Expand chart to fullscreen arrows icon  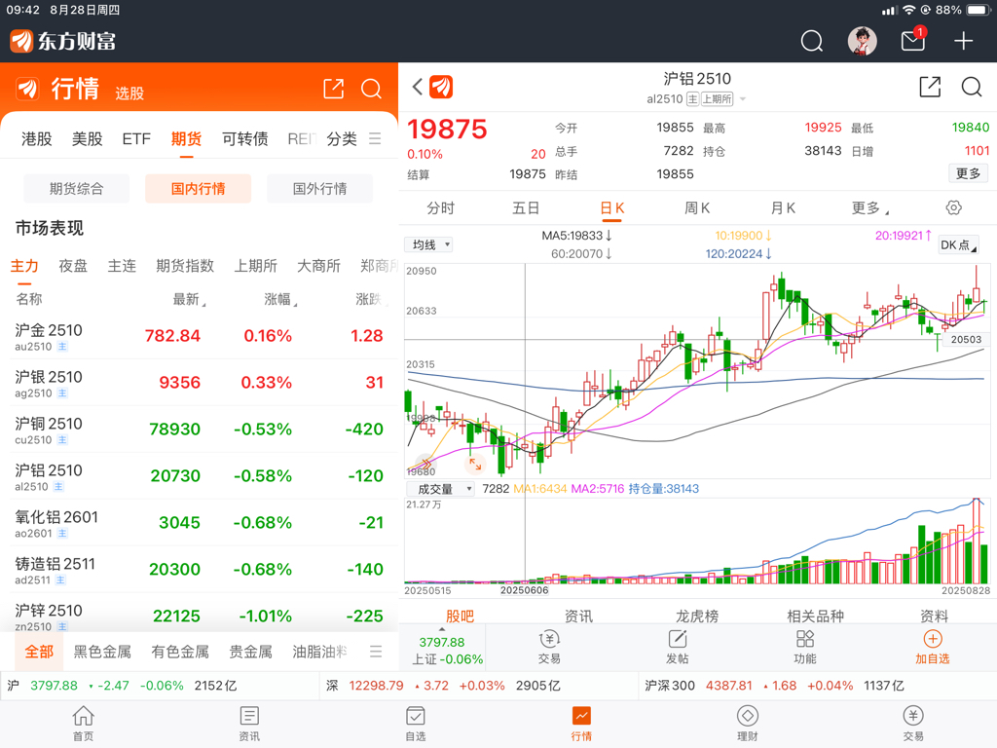475,465
